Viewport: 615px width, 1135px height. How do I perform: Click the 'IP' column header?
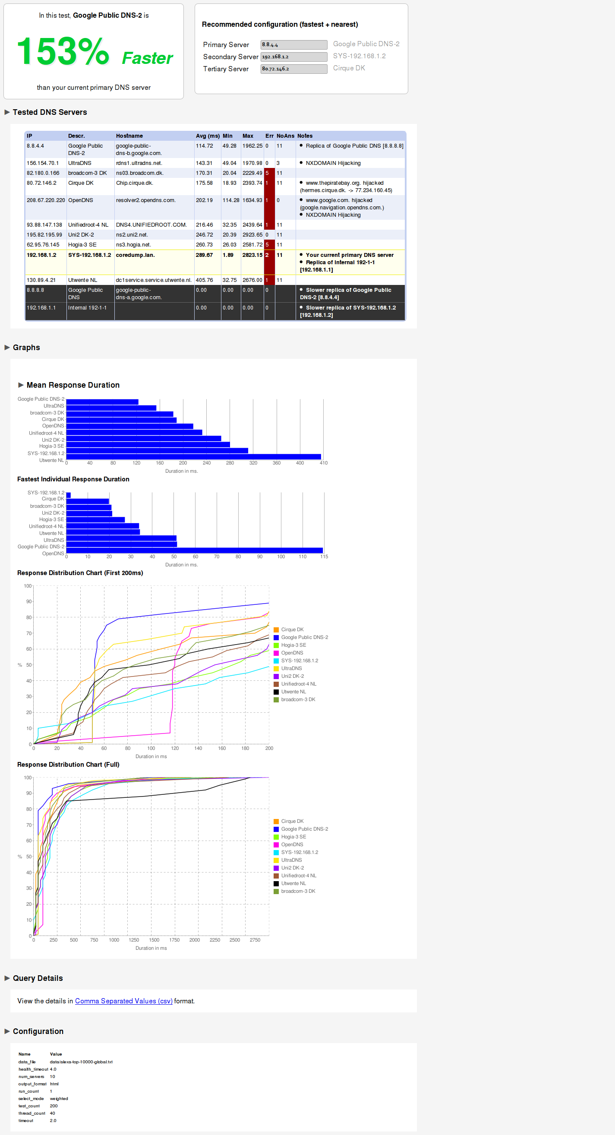coord(29,136)
